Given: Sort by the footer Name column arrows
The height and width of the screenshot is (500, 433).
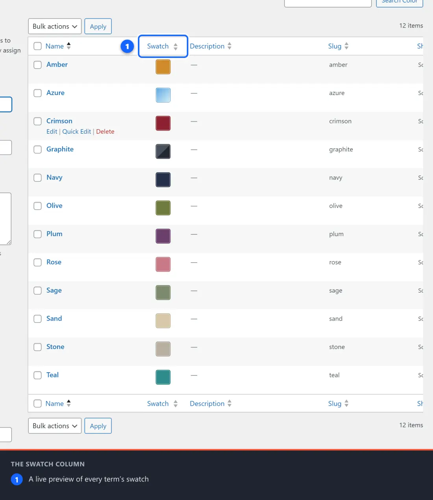Looking at the screenshot, I should click(68, 403).
